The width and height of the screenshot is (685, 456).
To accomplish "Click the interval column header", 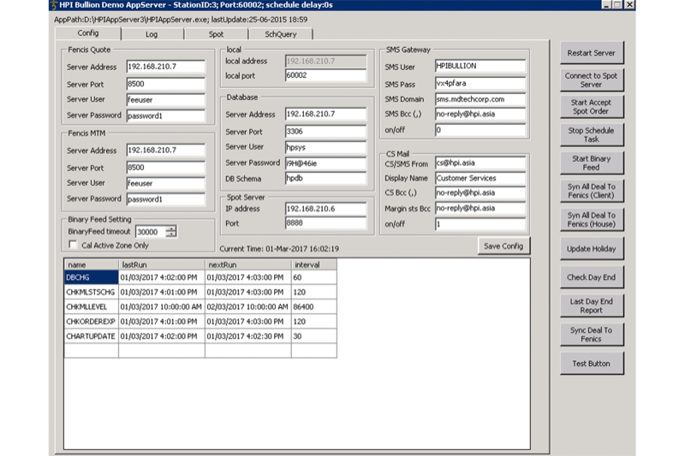I will coord(314,264).
